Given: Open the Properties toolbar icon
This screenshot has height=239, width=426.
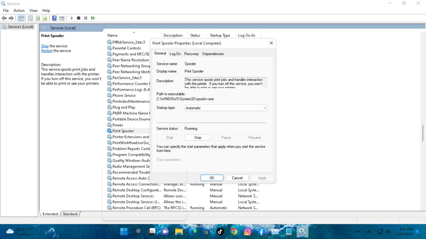Looking at the screenshot, I should pos(30,18).
